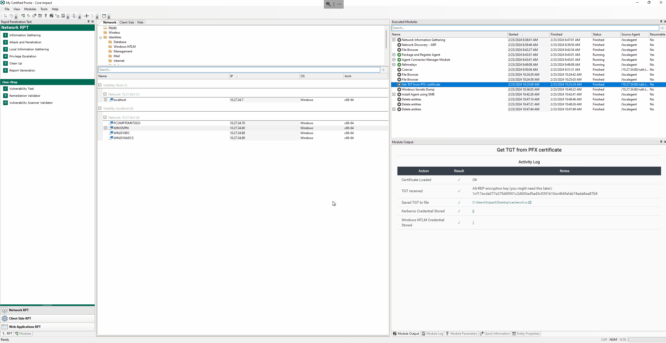Collapse the Identities folder tree node
The height and width of the screenshot is (343, 666).
pyautogui.click(x=100, y=38)
